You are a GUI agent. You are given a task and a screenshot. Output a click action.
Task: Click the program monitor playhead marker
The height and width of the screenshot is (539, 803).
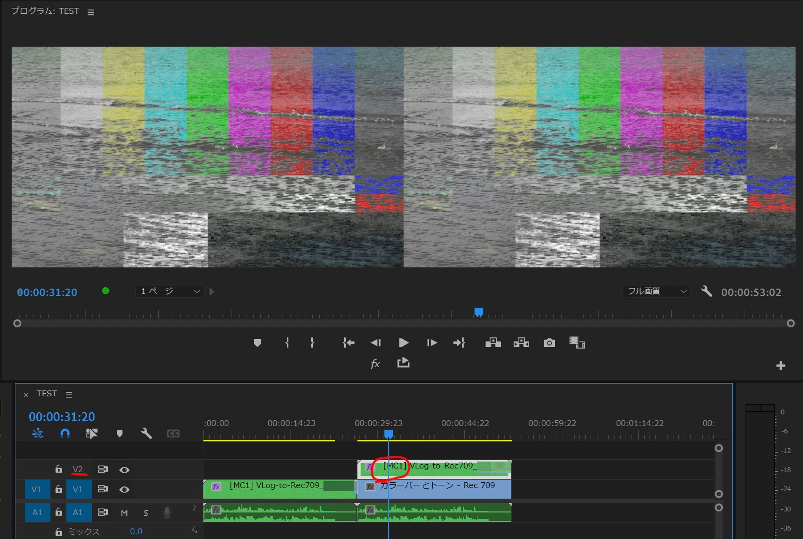479,312
